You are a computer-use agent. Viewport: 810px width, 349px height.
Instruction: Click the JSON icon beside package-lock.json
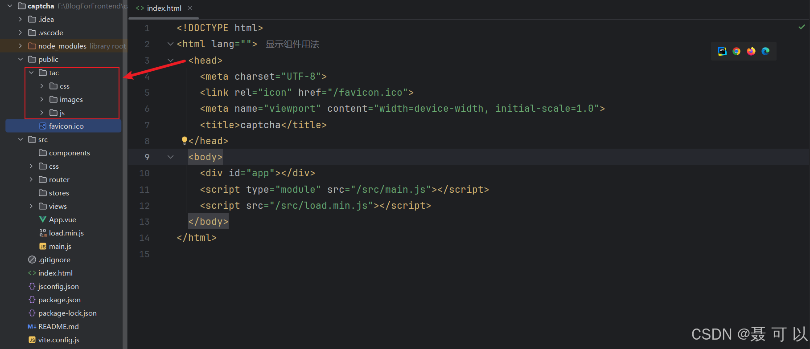coord(32,313)
